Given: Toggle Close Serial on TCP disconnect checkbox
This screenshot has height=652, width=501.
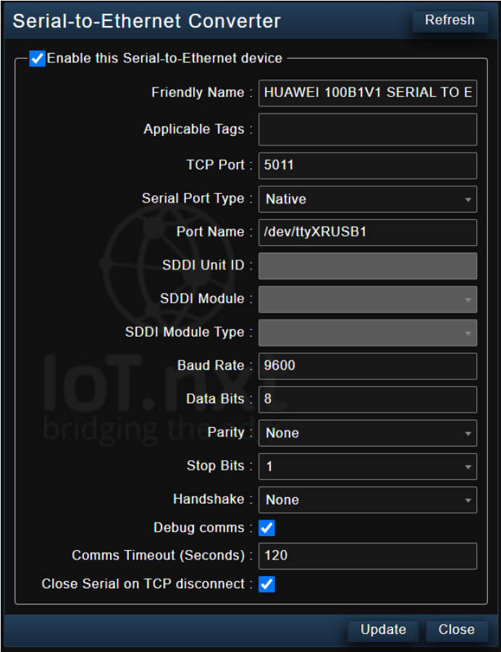Looking at the screenshot, I should point(266,584).
